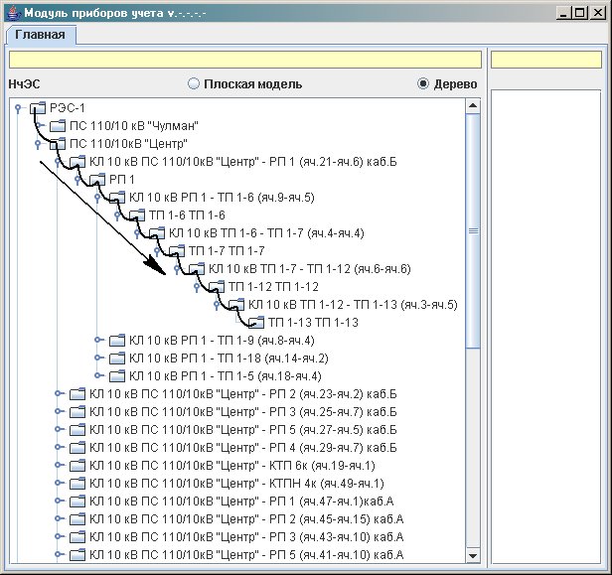Image resolution: width=612 pixels, height=575 pixels.
Task: Select row ending РП 2 (яч.23-яч.2) каб.Б
Action: click(243, 394)
